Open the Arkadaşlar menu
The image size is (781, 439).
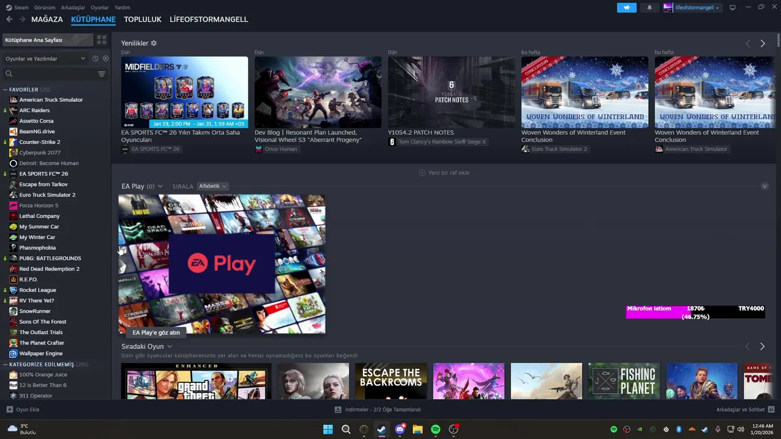click(73, 7)
